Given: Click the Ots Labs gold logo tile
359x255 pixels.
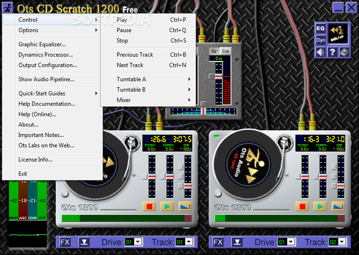Looking at the screenshot, I should pyautogui.click(x=338, y=34).
